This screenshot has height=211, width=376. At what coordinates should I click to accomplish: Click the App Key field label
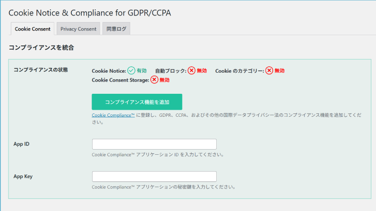(x=23, y=176)
